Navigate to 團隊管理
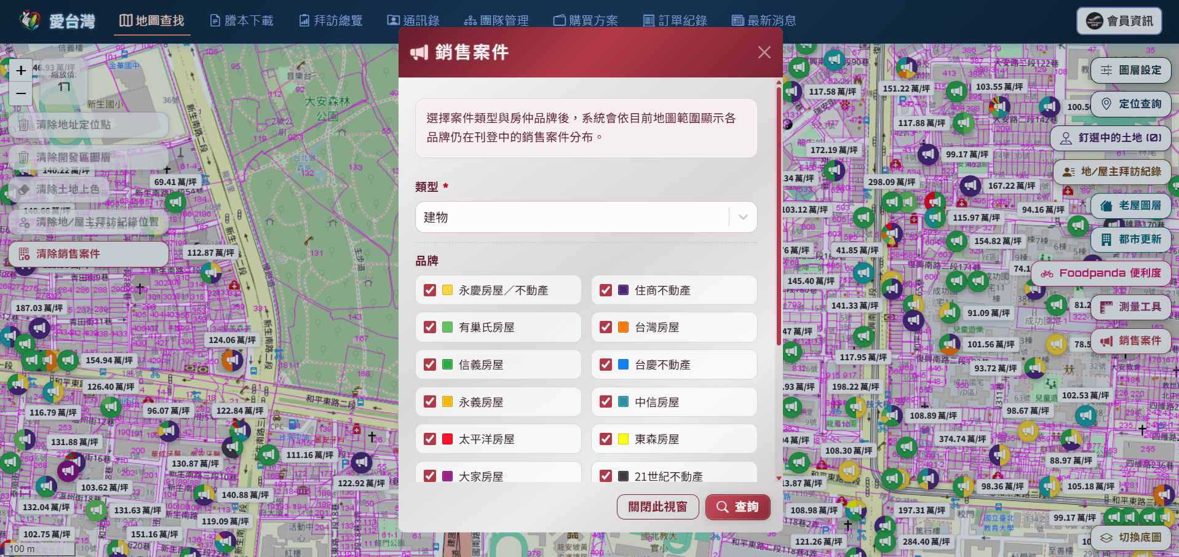 pos(496,21)
